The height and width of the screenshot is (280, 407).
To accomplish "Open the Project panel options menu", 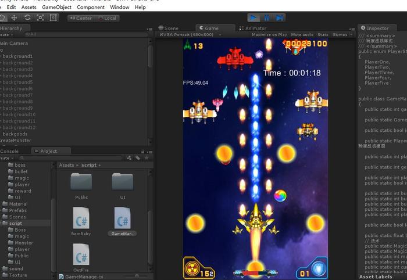I will (150, 152).
